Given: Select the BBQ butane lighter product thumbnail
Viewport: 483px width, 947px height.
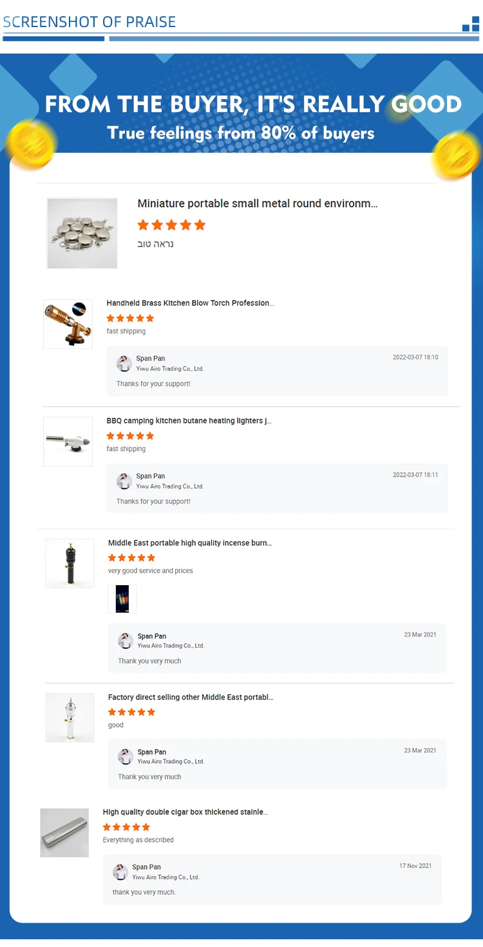Looking at the screenshot, I should (68, 441).
